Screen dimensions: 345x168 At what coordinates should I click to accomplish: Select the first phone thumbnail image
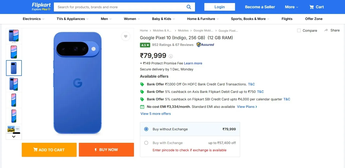point(14,36)
